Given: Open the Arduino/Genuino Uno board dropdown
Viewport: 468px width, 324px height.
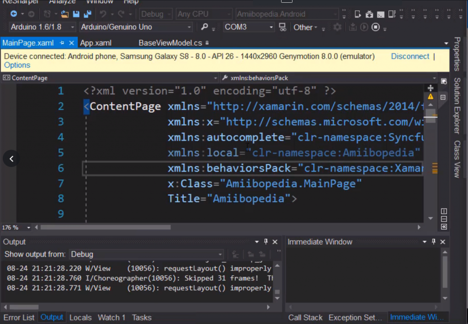Looking at the screenshot, I should point(136,27).
